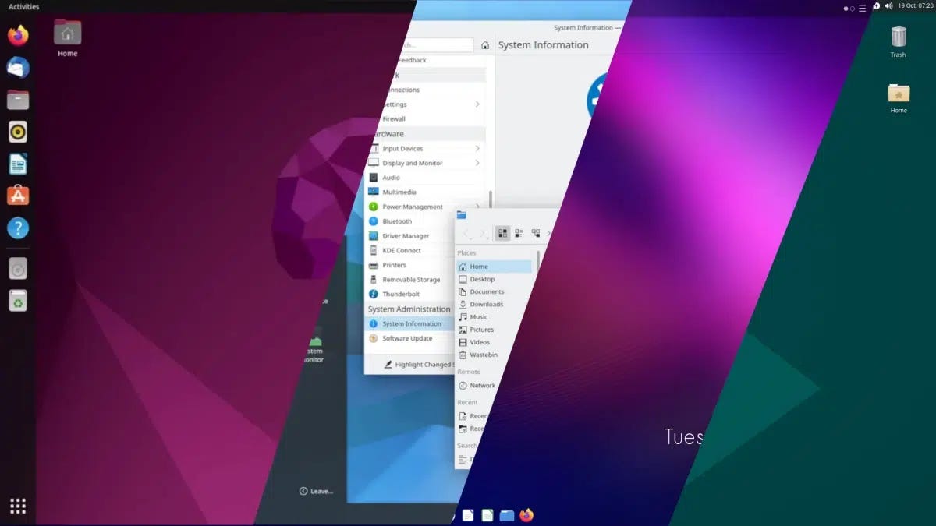936x526 pixels.
Task: Click the Firefox icon in bottom taskbar
Action: point(526,515)
